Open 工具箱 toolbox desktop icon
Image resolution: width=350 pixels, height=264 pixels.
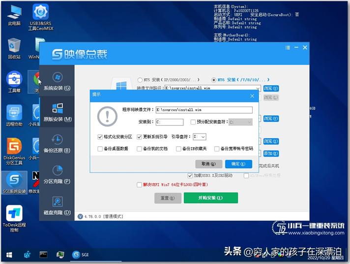(x=14, y=82)
